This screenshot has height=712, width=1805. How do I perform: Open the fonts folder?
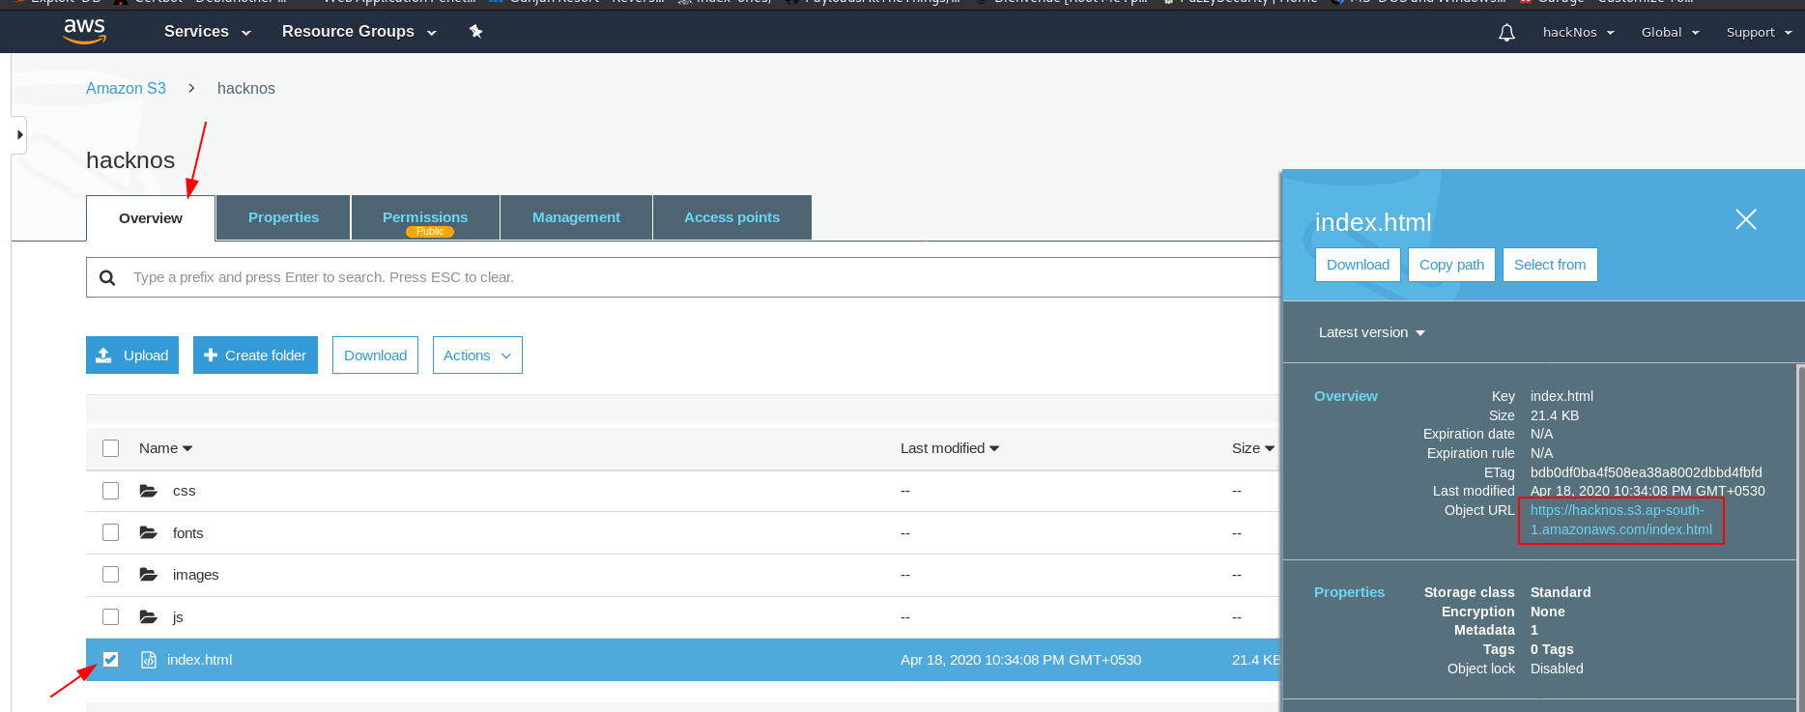(x=187, y=533)
